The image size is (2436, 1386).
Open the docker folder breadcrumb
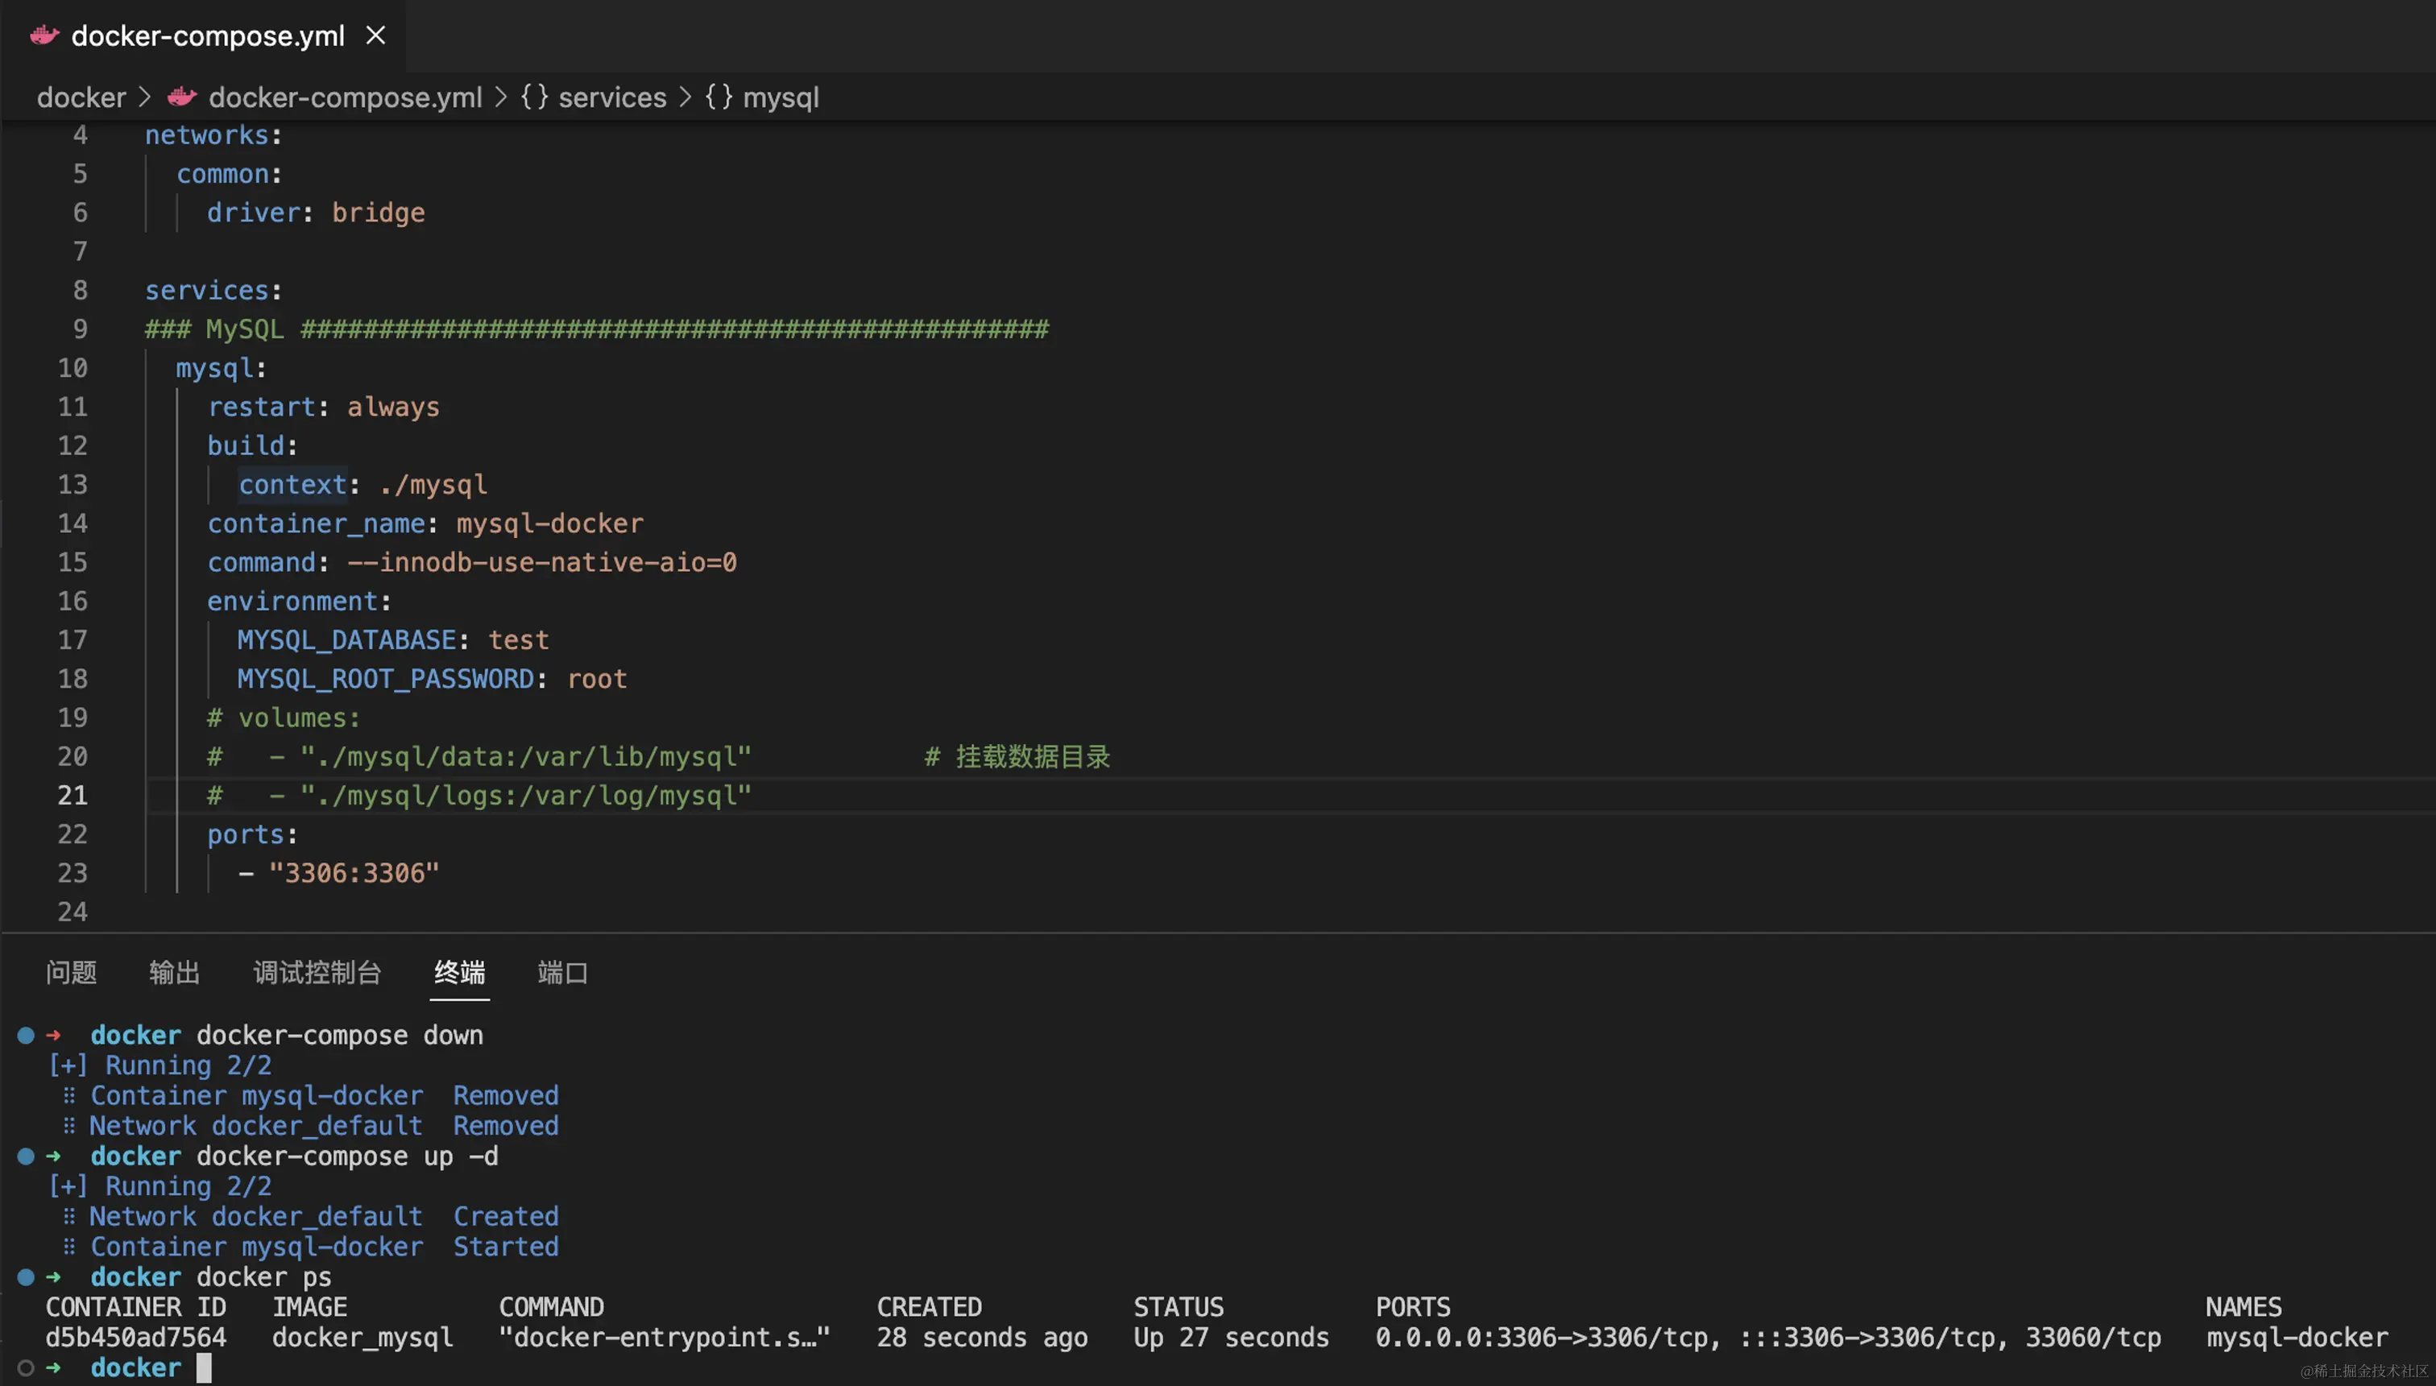click(x=81, y=97)
